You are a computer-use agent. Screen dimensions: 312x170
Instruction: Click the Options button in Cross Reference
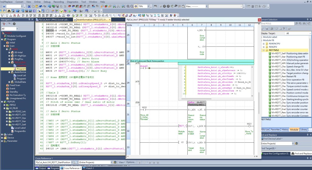click(x=131, y=162)
